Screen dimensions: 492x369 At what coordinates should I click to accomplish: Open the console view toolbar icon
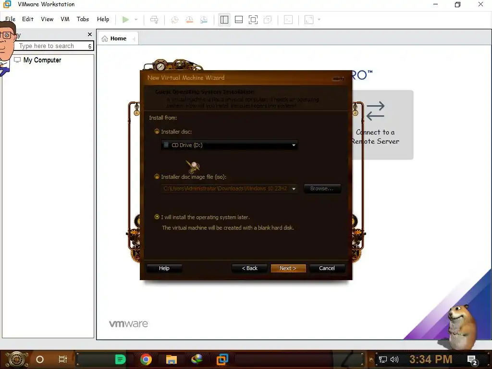tap(288, 20)
